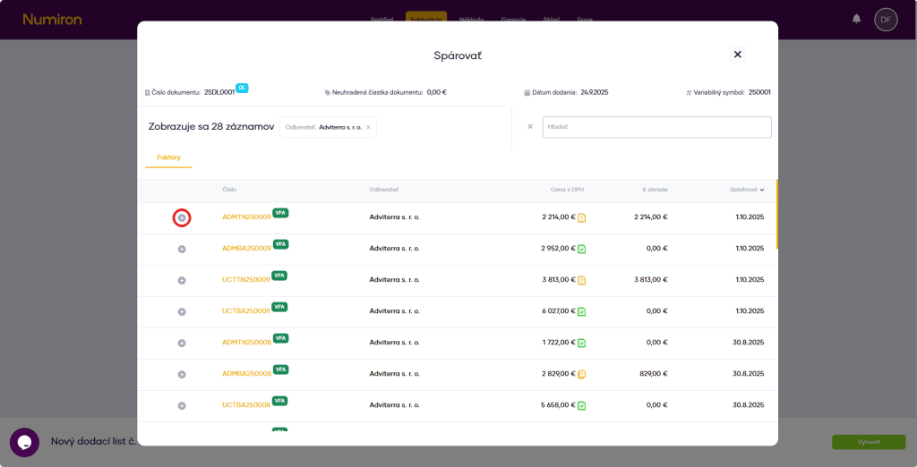Click the plus icon beside UCTTN250009
Screen dimensions: 917x467
pyautogui.click(x=182, y=280)
